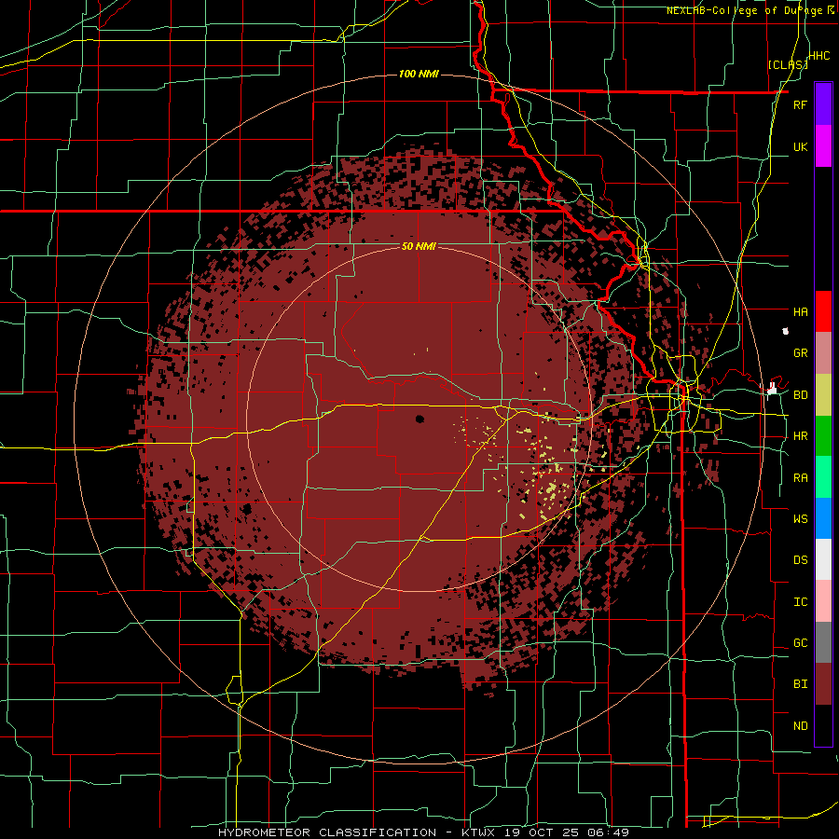The height and width of the screenshot is (839, 839).
Task: Click the black radar site dot at center
Action: [x=419, y=419]
